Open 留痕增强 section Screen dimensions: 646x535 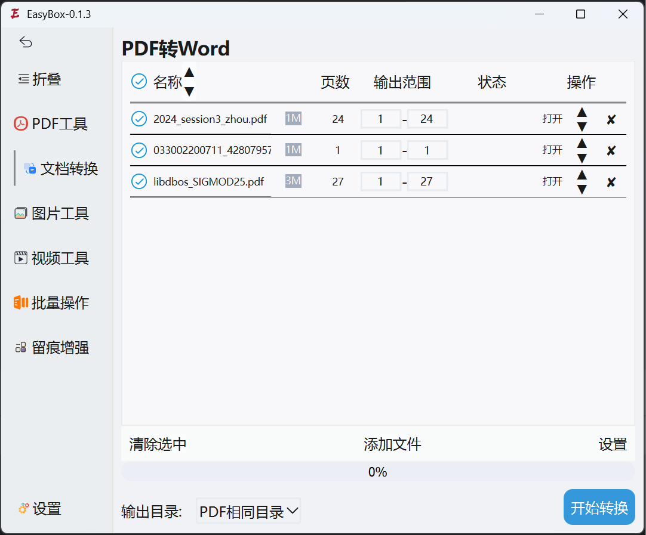pyautogui.click(x=52, y=347)
